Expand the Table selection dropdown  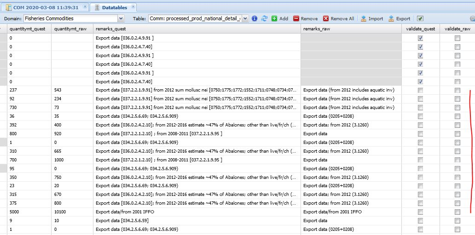tap(245, 18)
